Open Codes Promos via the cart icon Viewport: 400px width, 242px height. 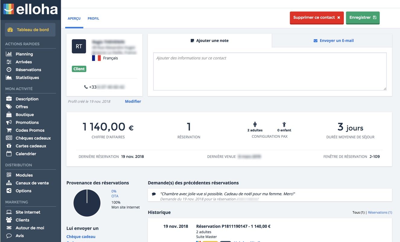(x=9, y=130)
